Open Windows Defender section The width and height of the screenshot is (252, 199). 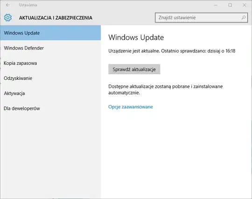pyautogui.click(x=50, y=48)
